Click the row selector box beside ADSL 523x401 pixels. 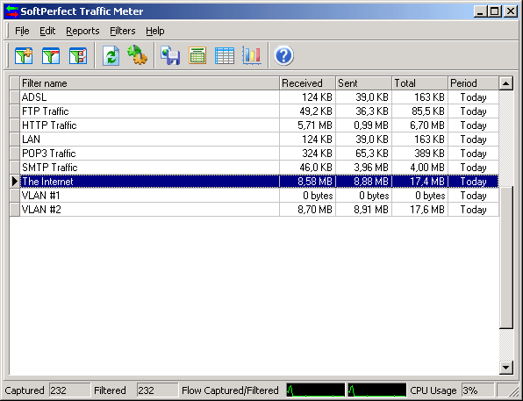(15, 97)
